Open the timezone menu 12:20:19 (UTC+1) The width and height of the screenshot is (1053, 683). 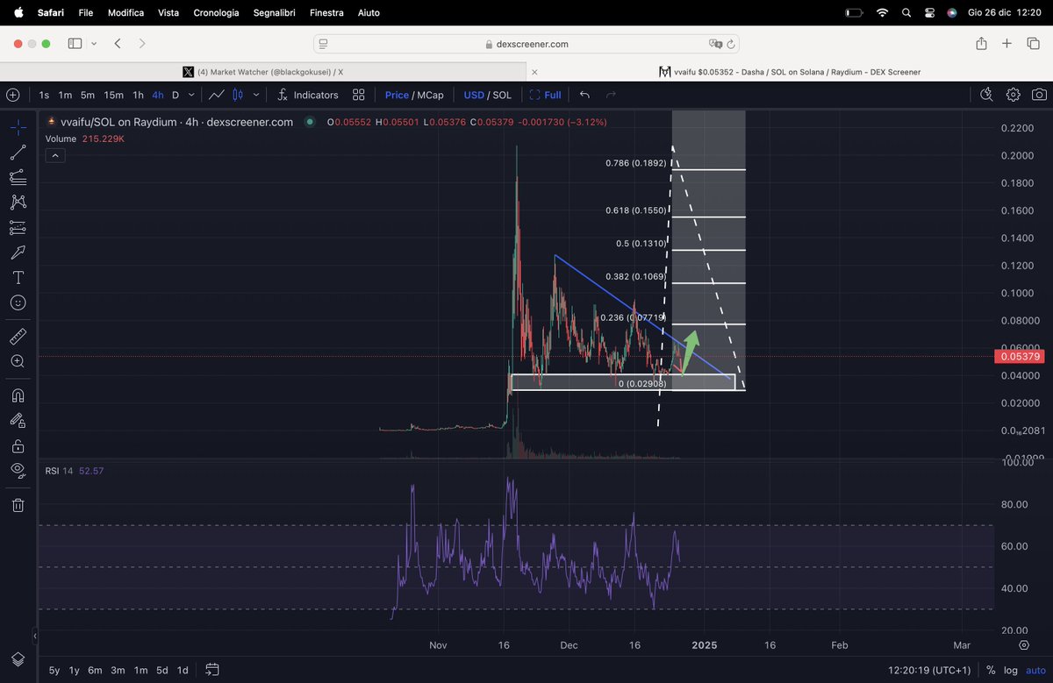929,670
